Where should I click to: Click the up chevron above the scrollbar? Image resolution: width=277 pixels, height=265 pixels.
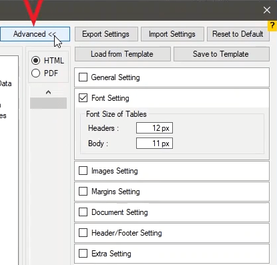48,92
